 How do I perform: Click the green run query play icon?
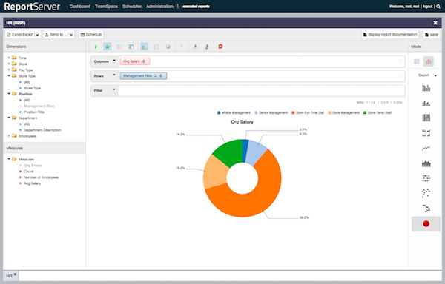click(96, 47)
